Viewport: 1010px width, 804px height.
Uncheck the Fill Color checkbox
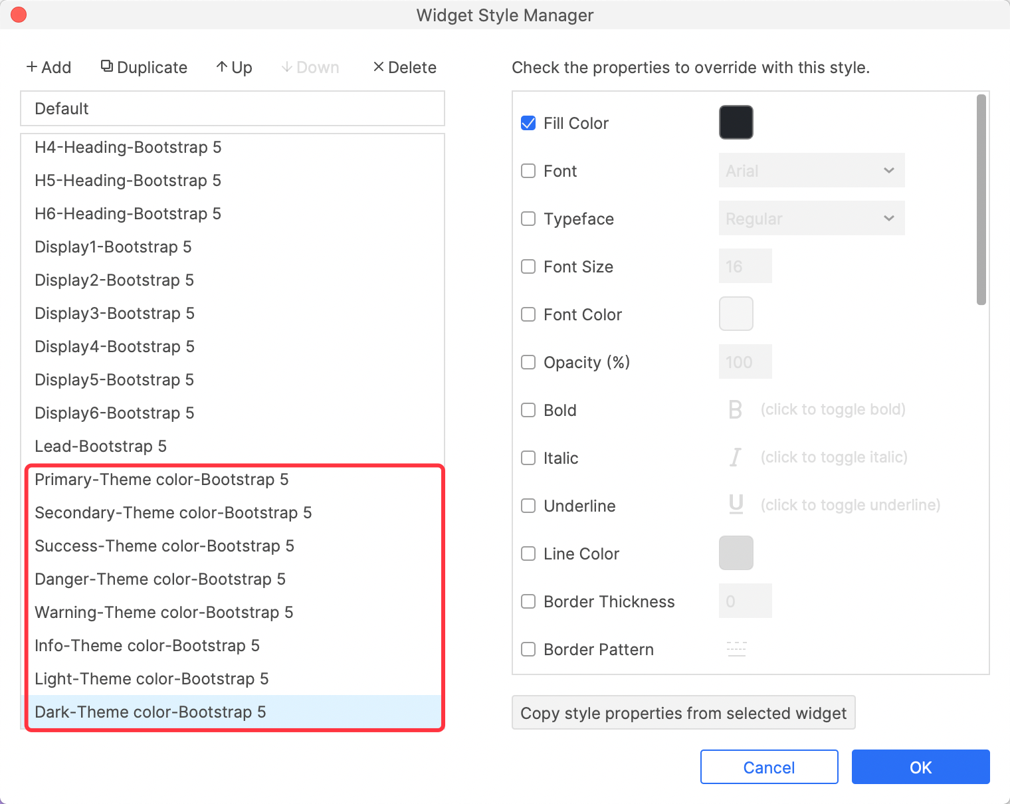[x=528, y=123]
